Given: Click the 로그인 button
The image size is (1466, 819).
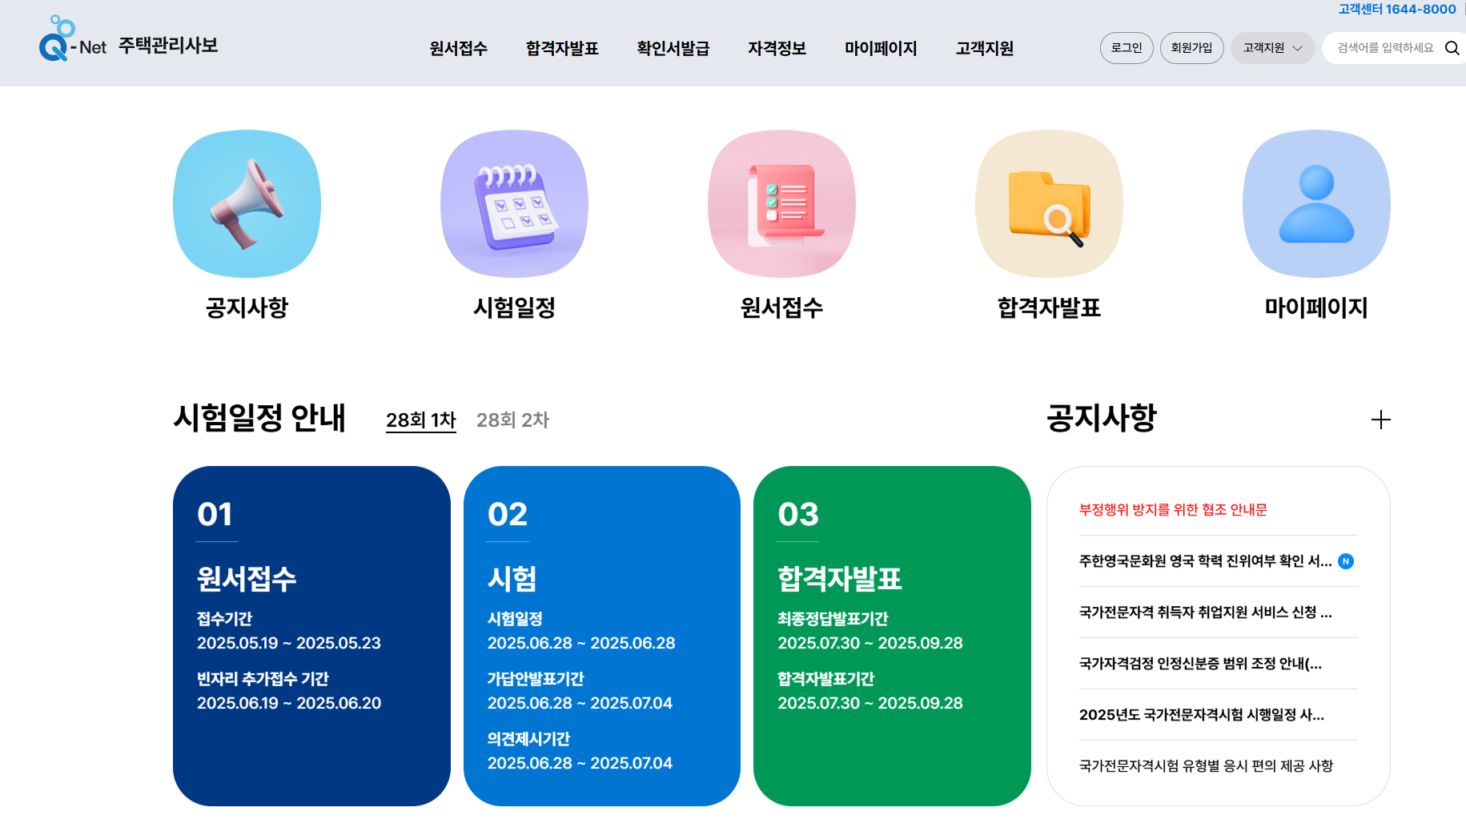Looking at the screenshot, I should pyautogui.click(x=1127, y=48).
